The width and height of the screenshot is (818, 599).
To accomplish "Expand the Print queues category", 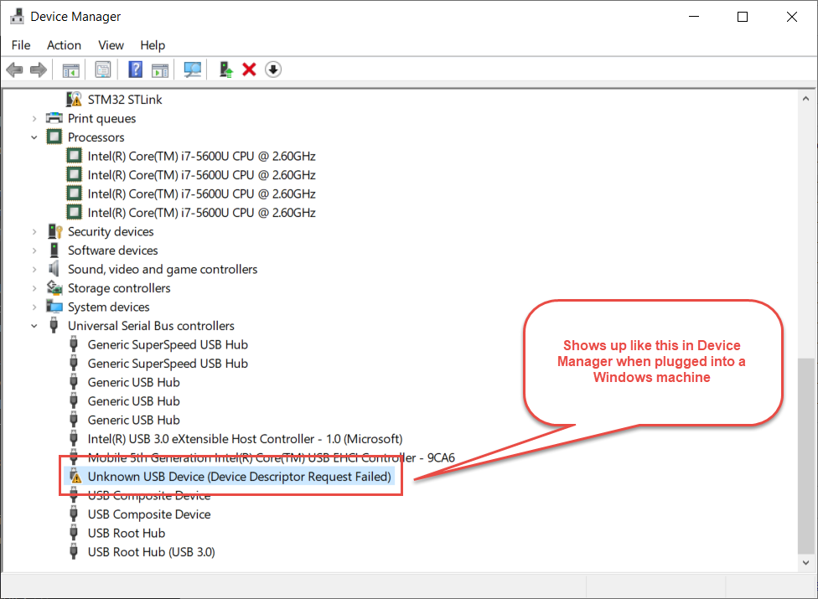I will 34,118.
